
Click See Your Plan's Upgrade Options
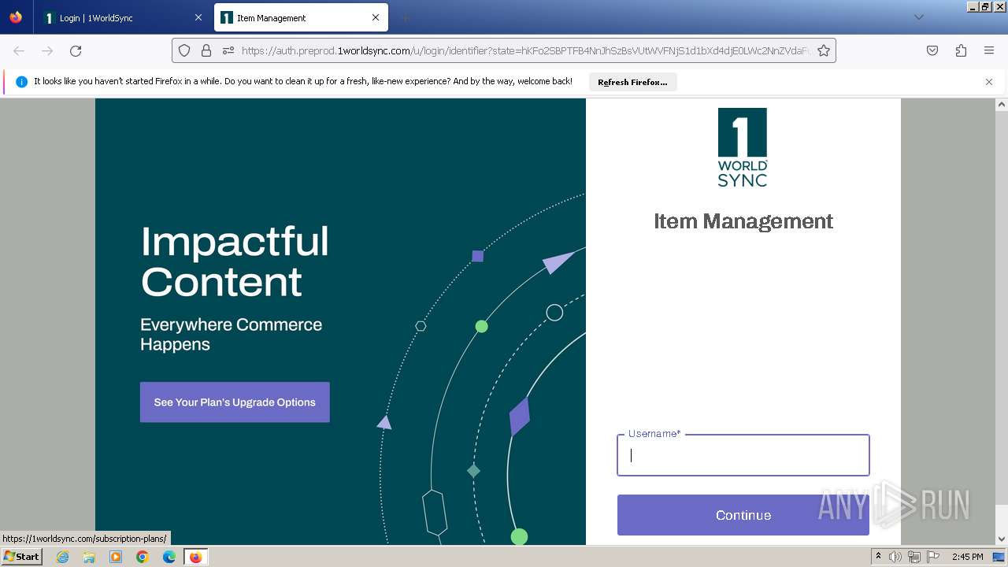(235, 402)
